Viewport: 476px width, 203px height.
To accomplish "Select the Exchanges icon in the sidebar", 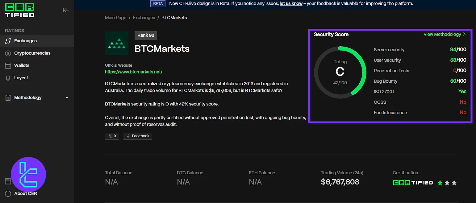I will click(x=8, y=41).
